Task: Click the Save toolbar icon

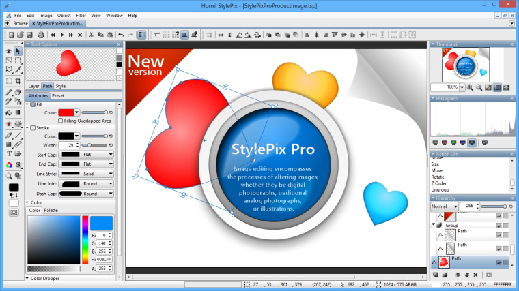Action: (29, 35)
